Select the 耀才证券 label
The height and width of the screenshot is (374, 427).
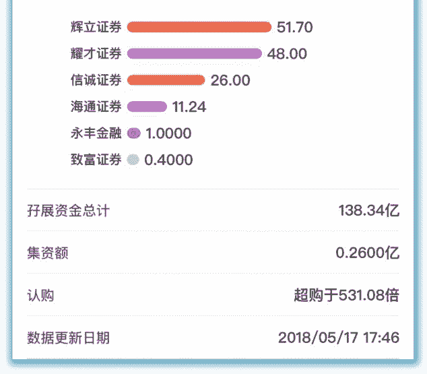[96, 54]
